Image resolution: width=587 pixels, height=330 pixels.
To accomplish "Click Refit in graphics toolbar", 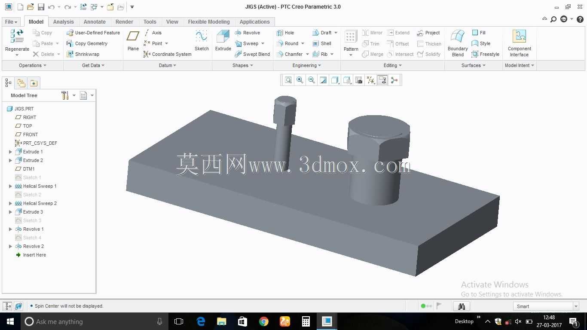I will [x=288, y=80].
